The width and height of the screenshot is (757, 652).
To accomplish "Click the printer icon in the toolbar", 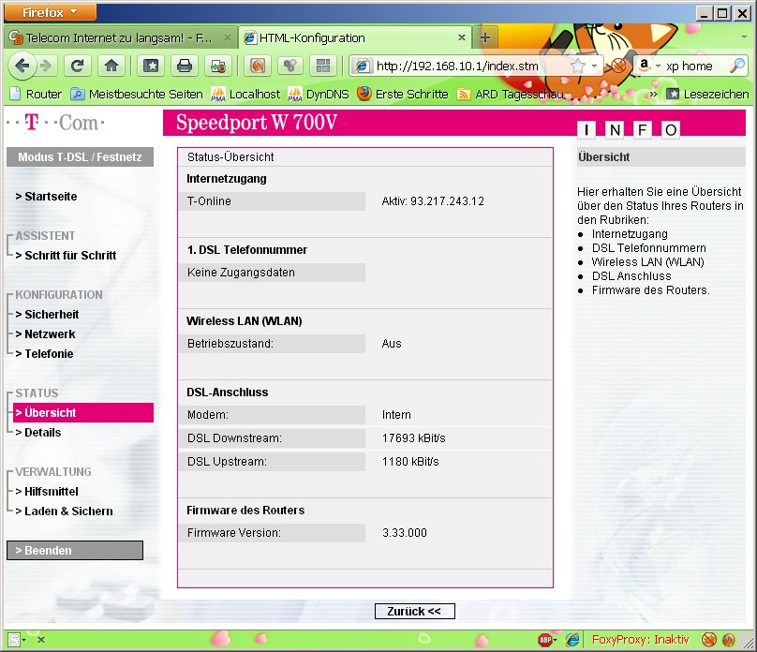I will 184,66.
